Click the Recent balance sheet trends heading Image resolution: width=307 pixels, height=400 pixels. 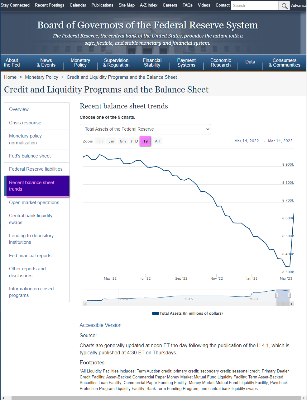pyautogui.click(x=124, y=106)
